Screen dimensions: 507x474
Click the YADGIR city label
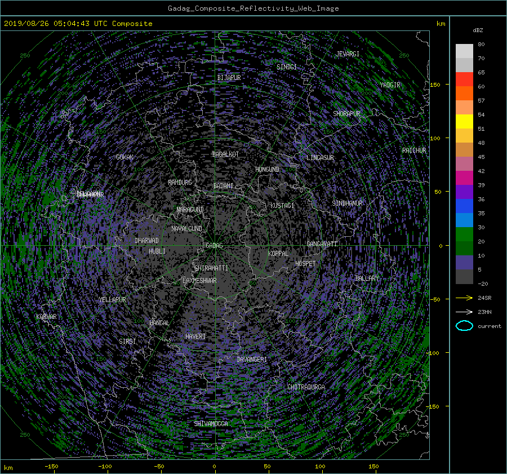[x=390, y=85]
